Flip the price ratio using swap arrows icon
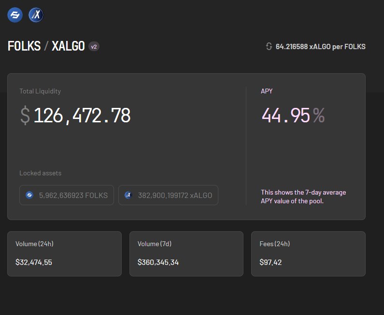 (269, 47)
